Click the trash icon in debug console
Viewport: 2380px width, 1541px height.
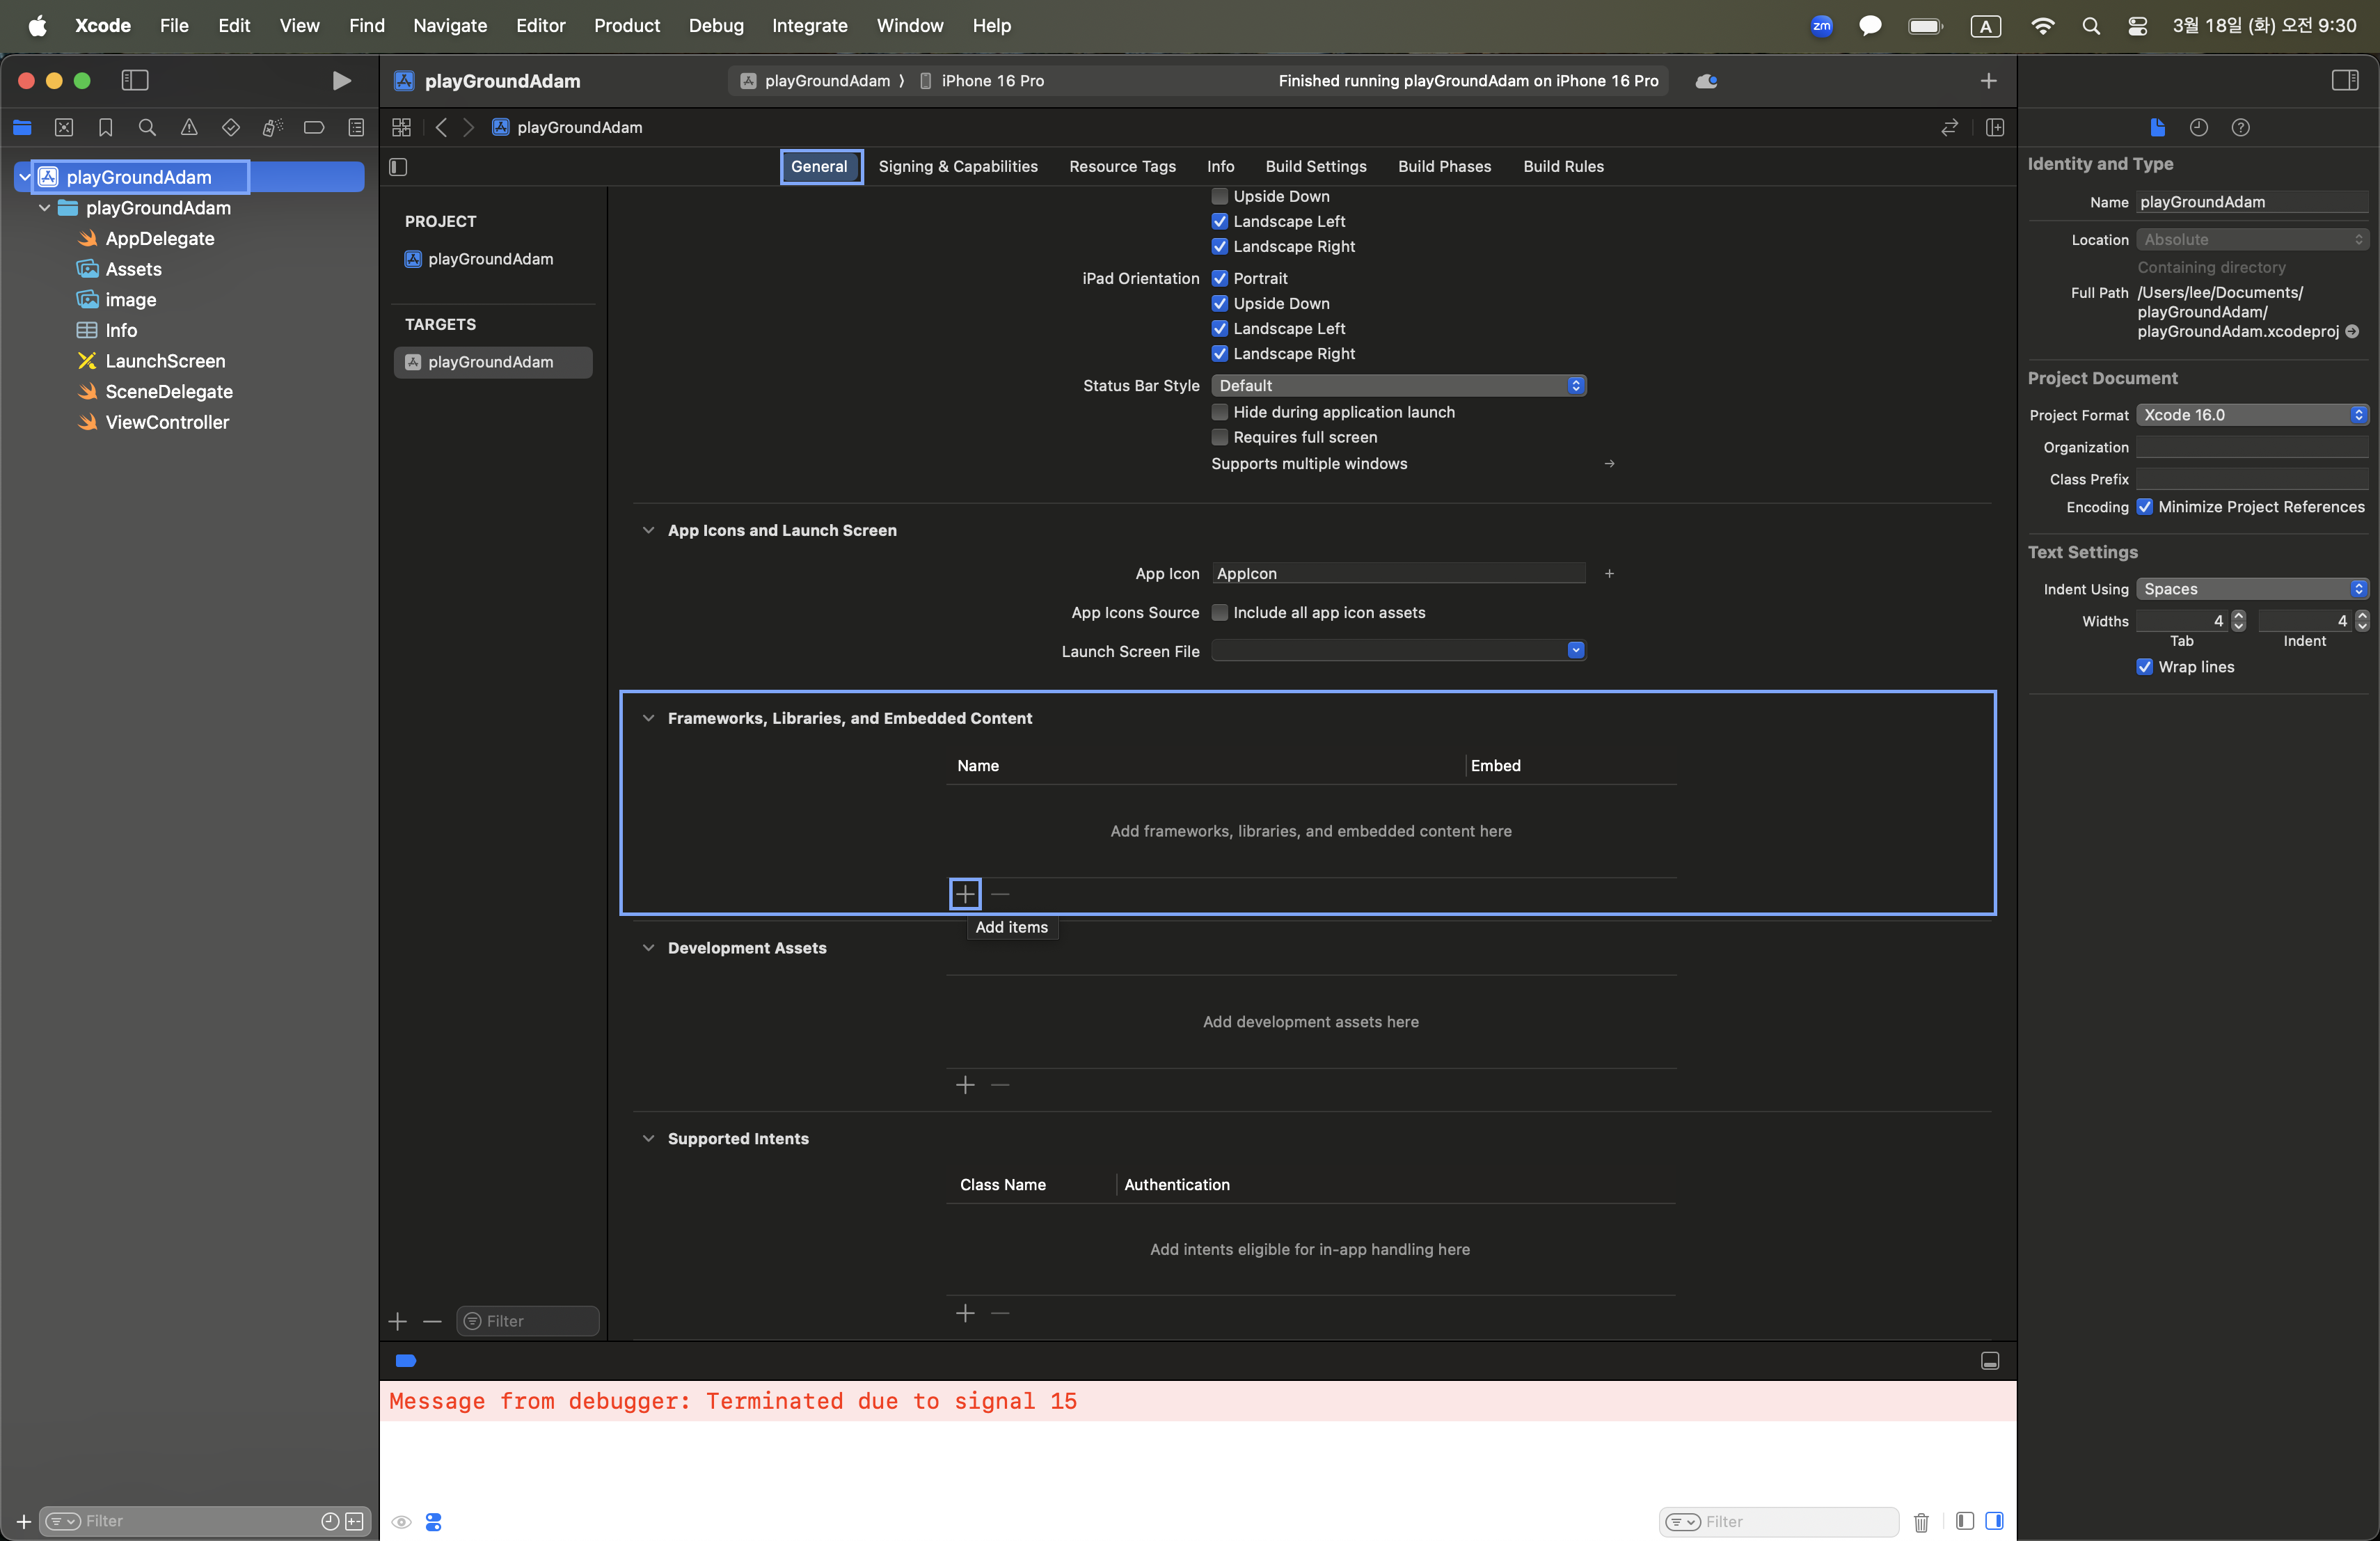point(1921,1521)
